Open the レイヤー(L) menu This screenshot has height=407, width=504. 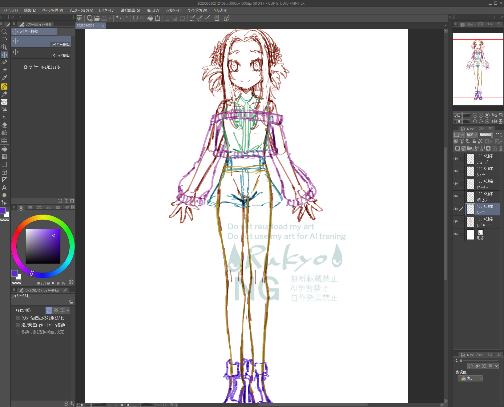point(107,10)
